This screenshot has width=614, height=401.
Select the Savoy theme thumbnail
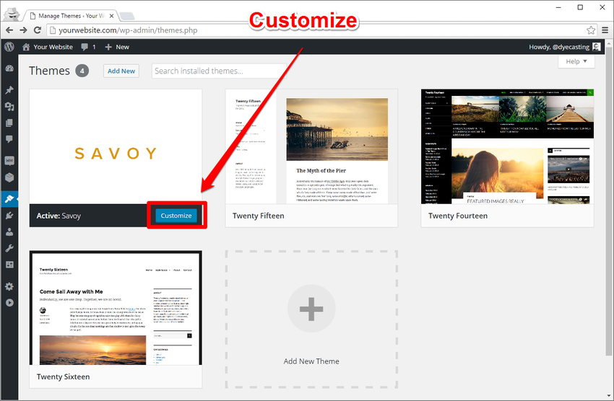coord(116,146)
